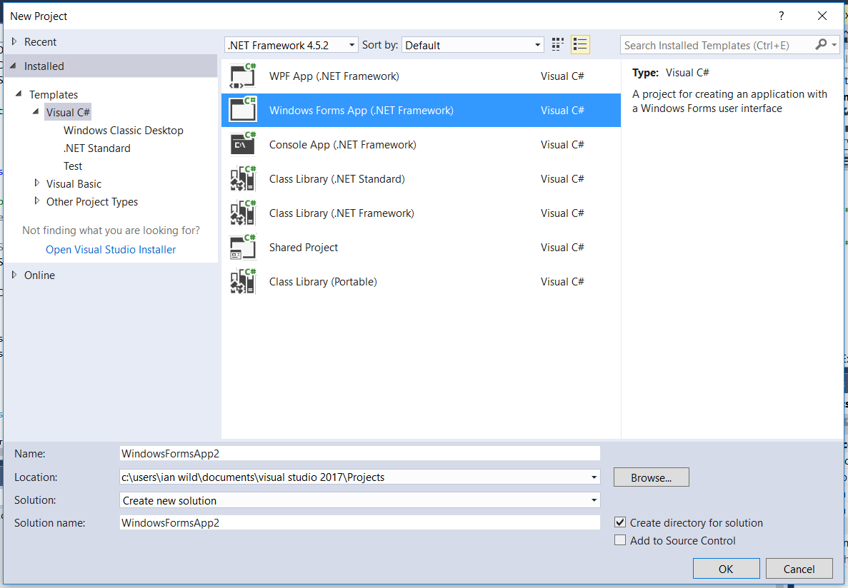Open search options dropdown arrow

tap(834, 45)
